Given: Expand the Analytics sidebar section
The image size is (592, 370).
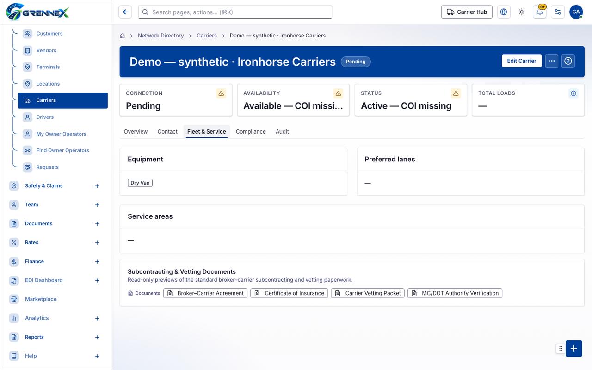Looking at the screenshot, I should [97, 318].
